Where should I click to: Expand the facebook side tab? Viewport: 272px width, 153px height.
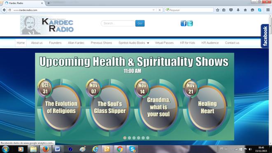tap(265, 36)
